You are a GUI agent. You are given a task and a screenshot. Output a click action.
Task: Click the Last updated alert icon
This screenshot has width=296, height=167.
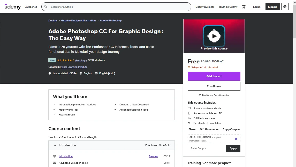click(50, 73)
